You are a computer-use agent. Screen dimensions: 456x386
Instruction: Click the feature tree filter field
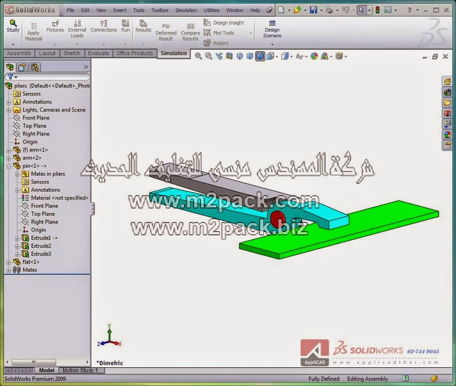[x=47, y=77]
